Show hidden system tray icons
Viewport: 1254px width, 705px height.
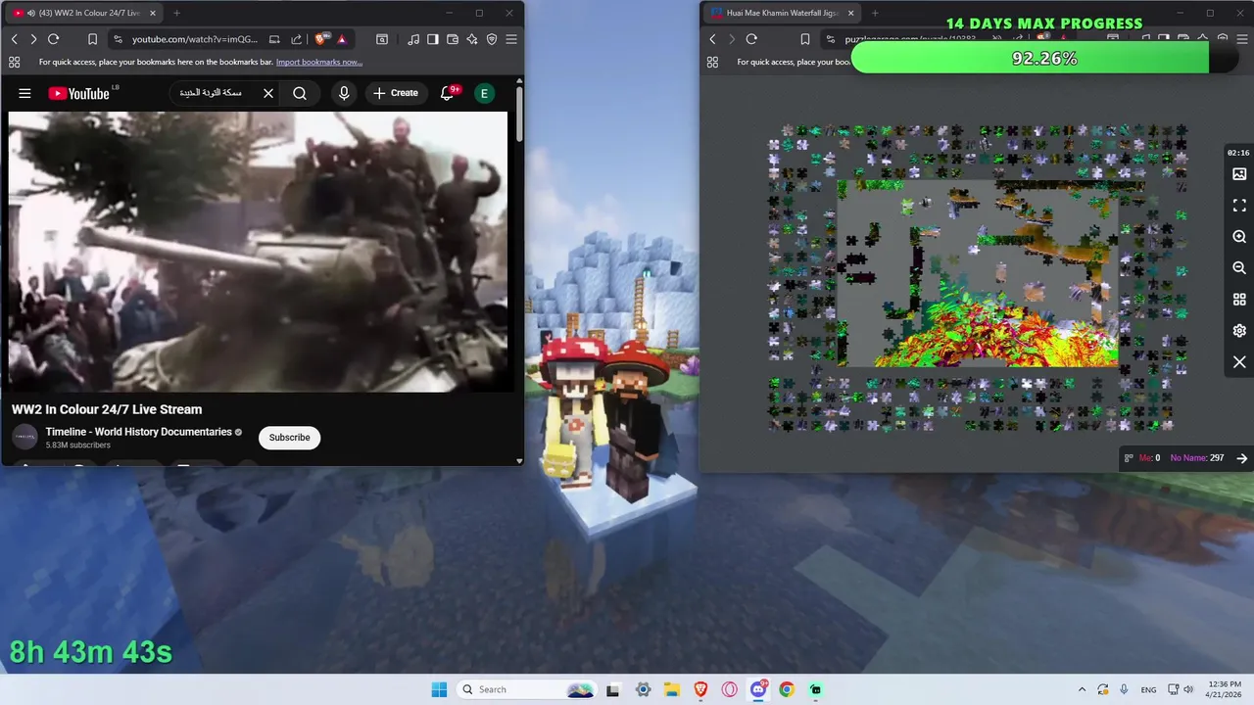(x=1082, y=689)
